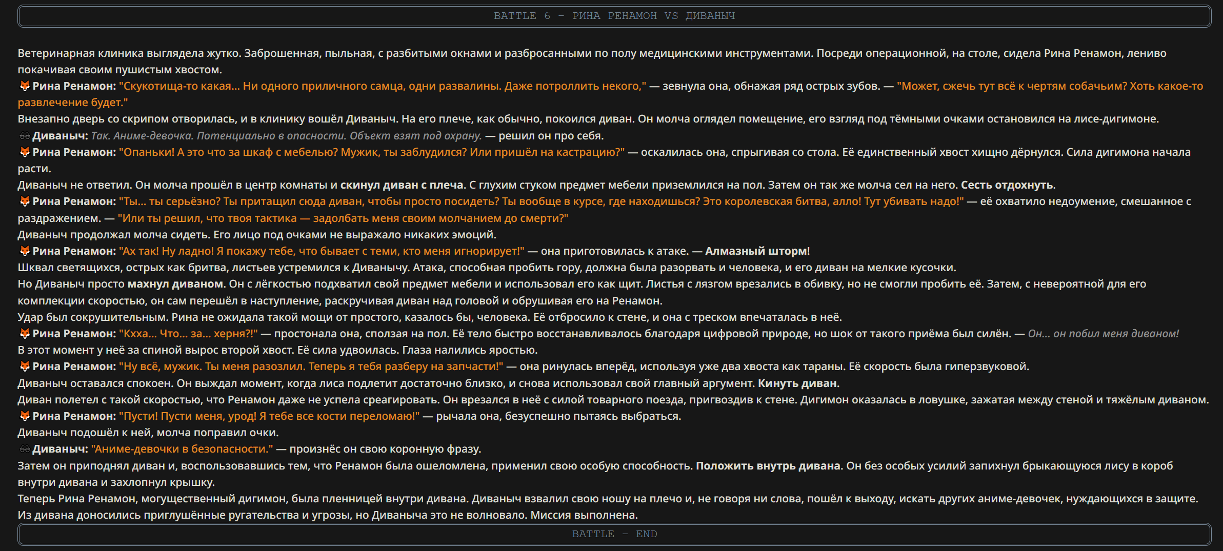The image size is (1223, 551).
Task: Click the header "BATTLE 6 – РИНА РЕНАМОН VS ДИВАНЫЧ"
Action: [614, 16]
